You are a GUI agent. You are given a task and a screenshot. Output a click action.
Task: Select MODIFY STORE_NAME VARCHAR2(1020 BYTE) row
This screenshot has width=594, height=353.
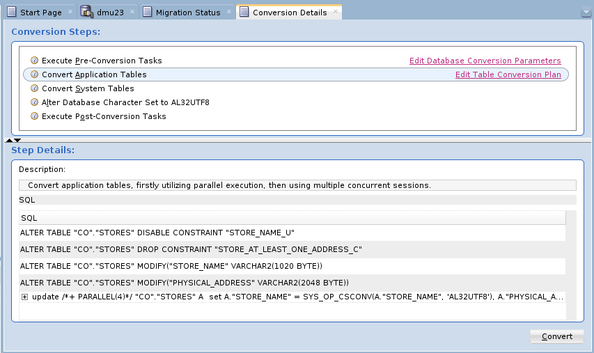point(292,266)
